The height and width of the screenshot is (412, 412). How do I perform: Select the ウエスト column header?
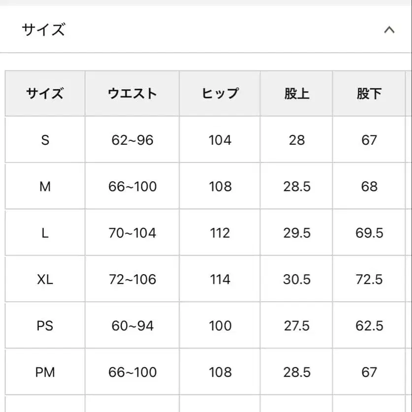coord(132,94)
